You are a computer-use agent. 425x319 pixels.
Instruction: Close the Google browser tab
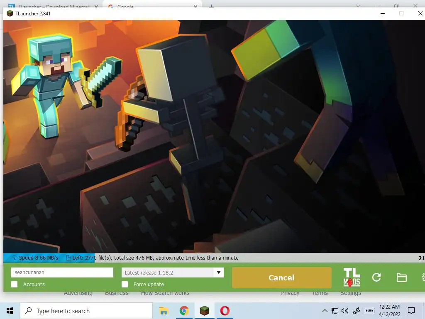click(x=195, y=6)
